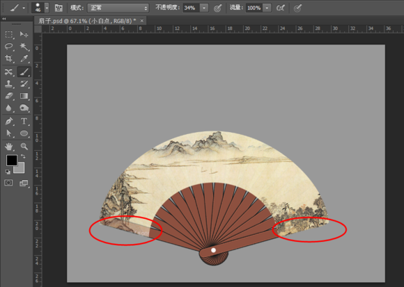Toggle pressure for size icon
Image resolution: width=404 pixels, height=287 pixels.
tap(297, 8)
